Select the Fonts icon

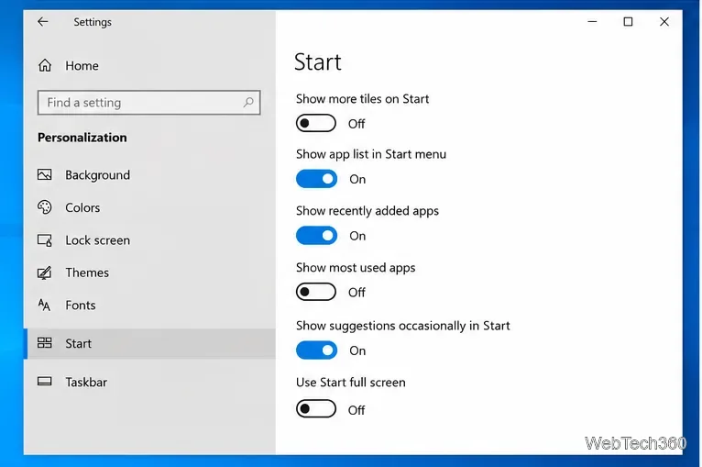tap(44, 305)
